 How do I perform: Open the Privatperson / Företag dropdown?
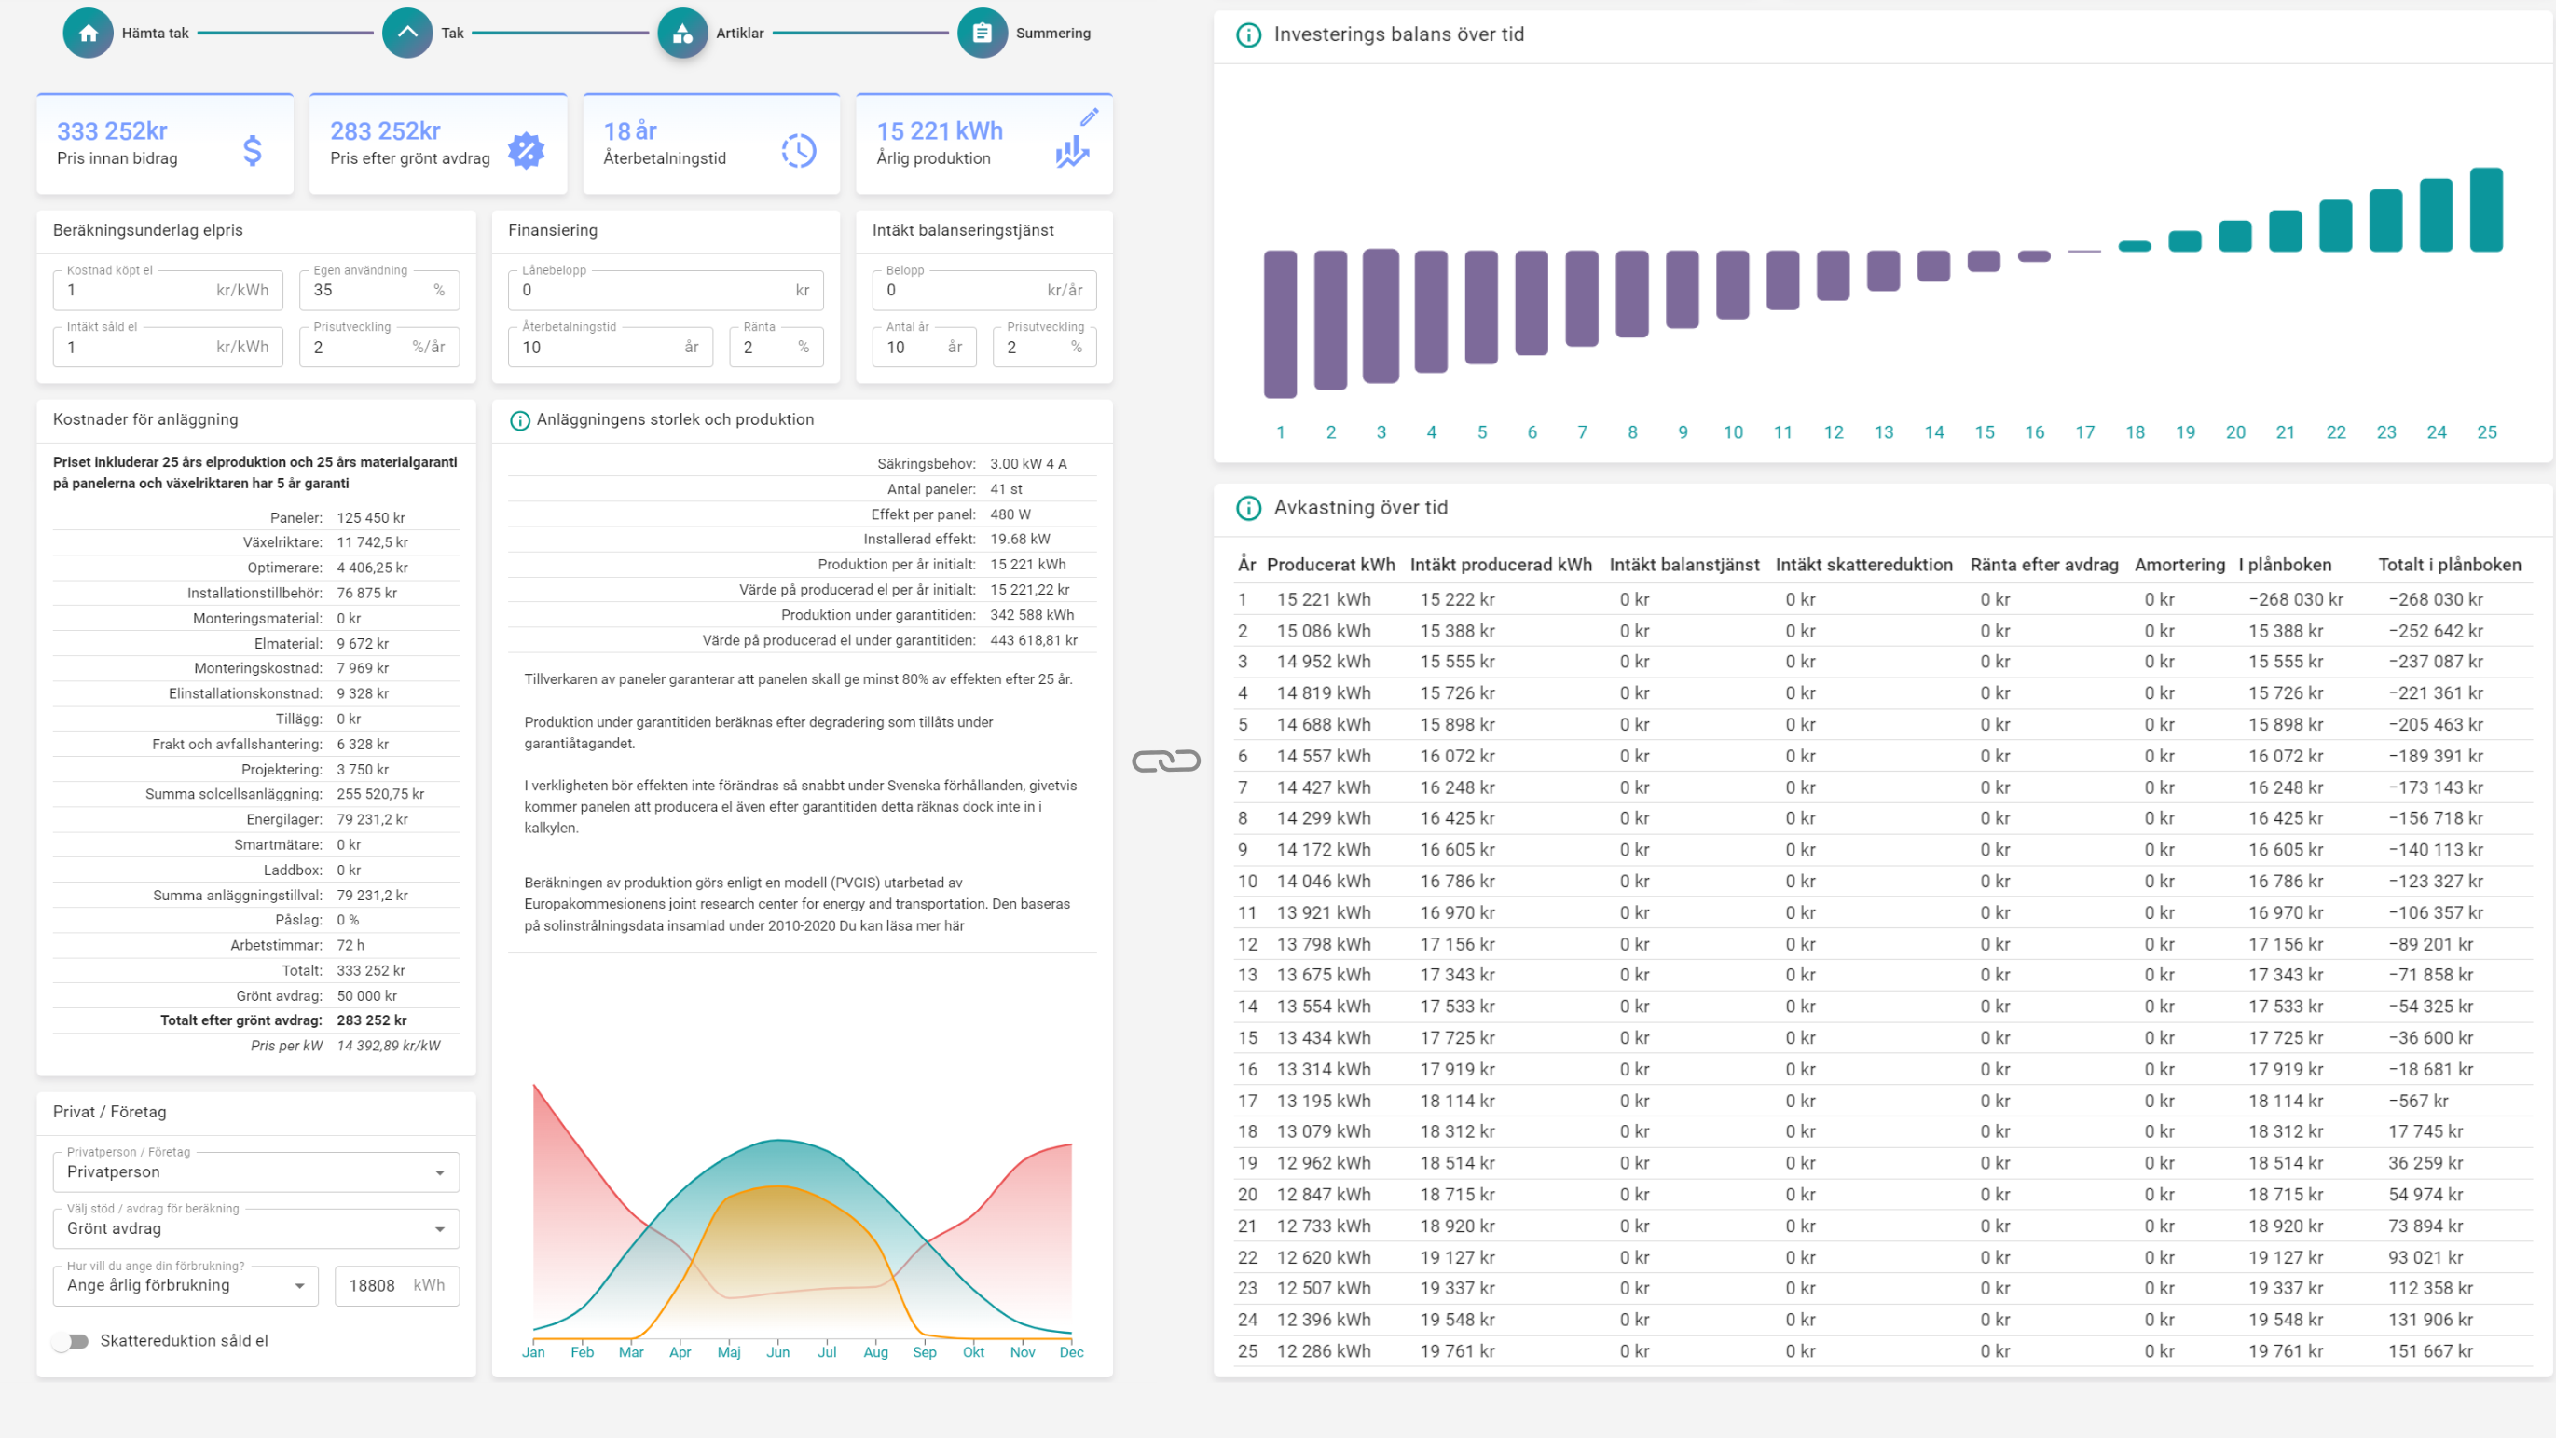point(255,1172)
